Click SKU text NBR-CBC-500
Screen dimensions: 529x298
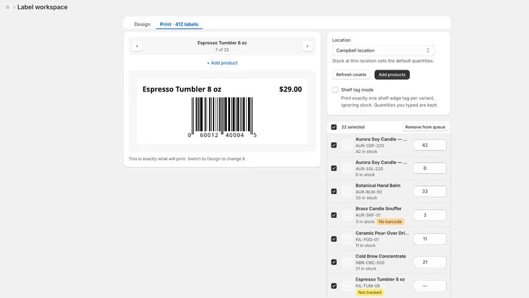[x=370, y=262]
